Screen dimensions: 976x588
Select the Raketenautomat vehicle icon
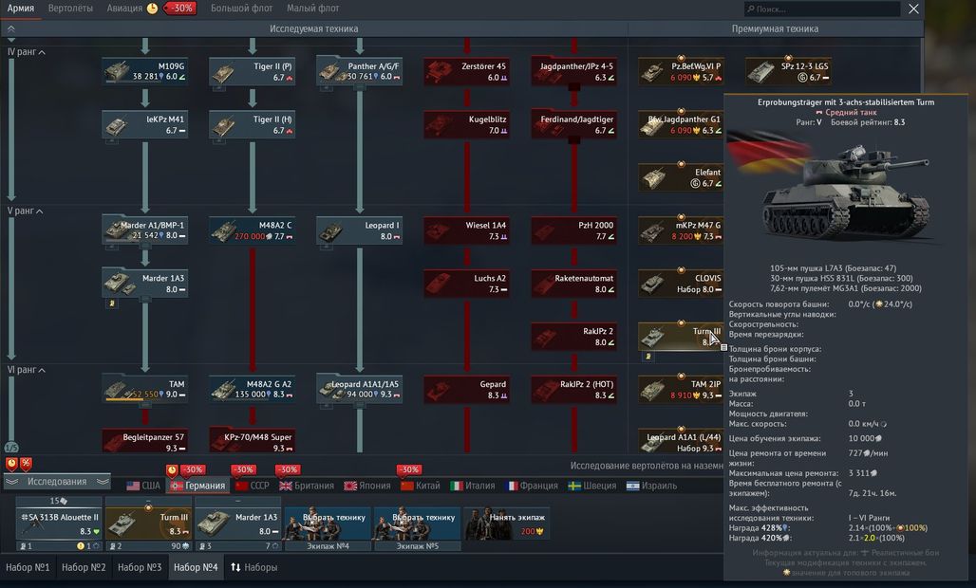tap(573, 284)
